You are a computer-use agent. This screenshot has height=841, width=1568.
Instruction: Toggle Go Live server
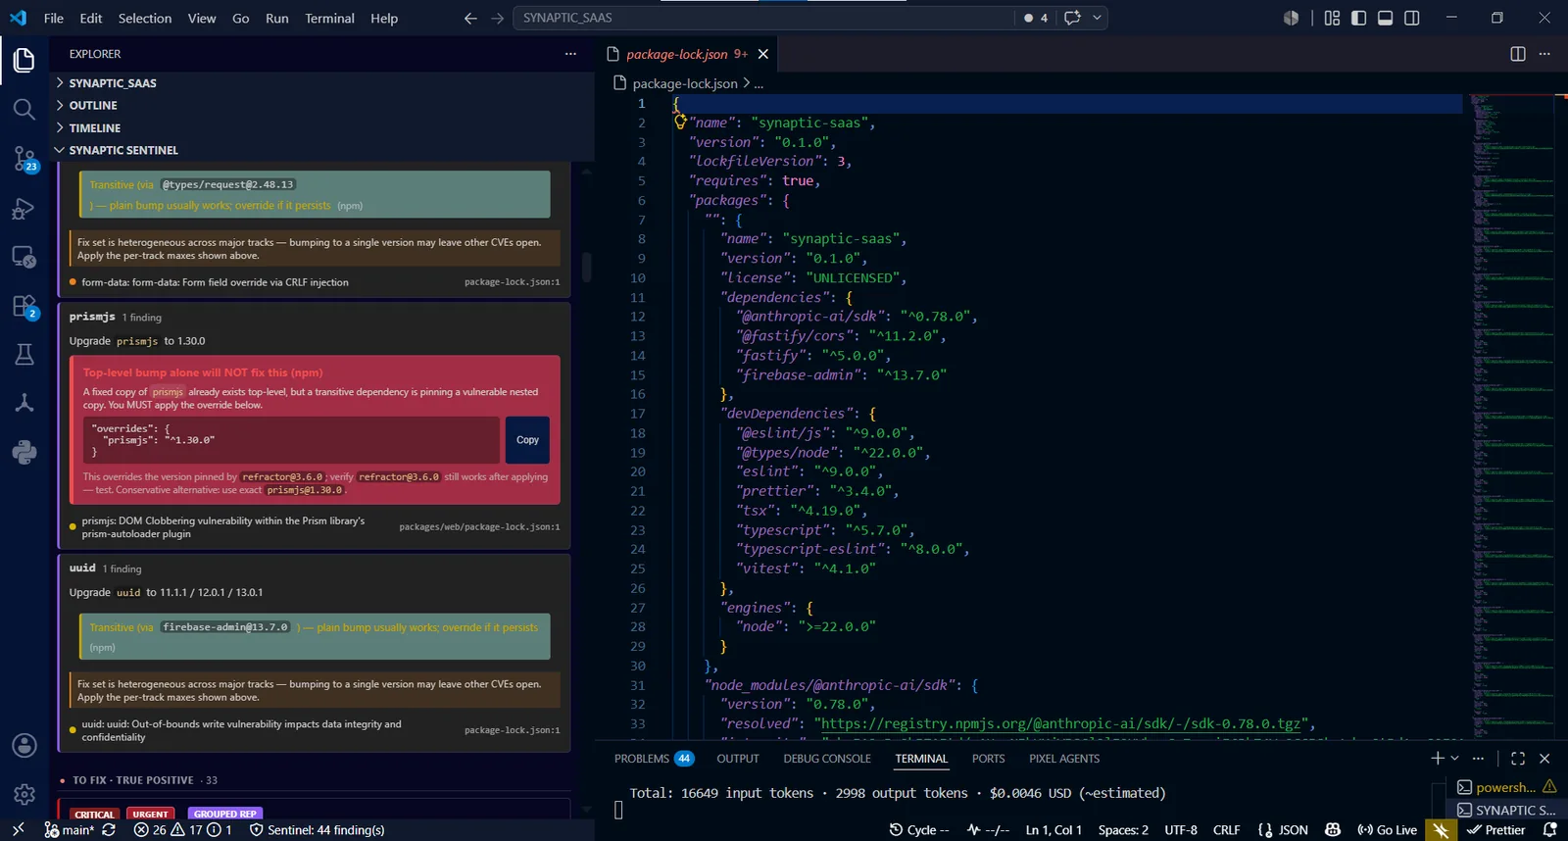click(x=1387, y=829)
